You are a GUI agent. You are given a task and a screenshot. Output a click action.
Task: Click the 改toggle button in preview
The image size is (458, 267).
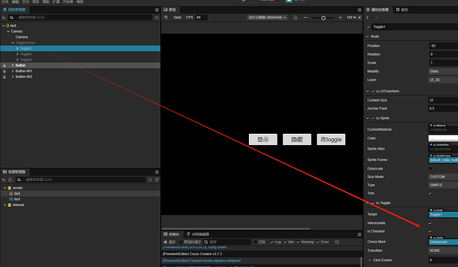pyautogui.click(x=331, y=140)
